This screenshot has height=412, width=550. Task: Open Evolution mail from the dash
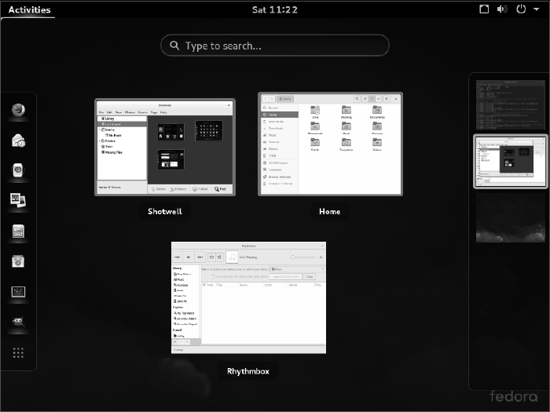pos(18,140)
